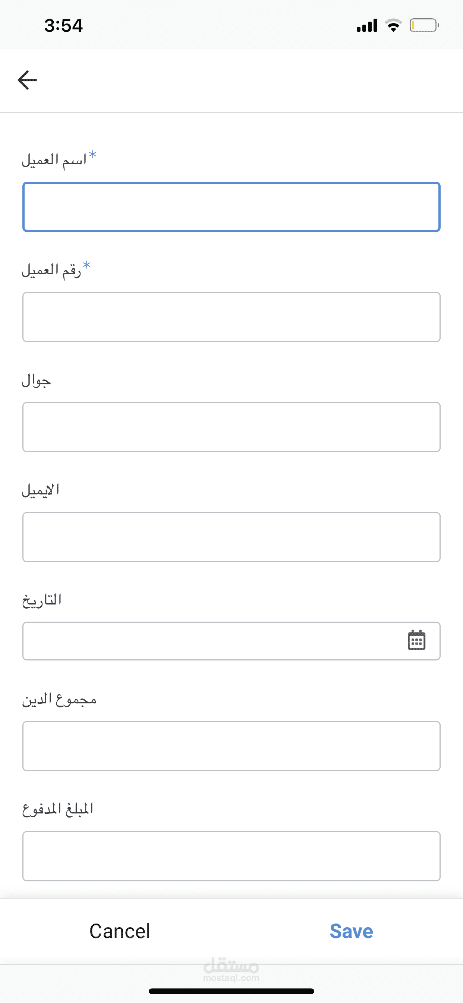
Task: Click the مجموع الدين label text
Action: tap(59, 700)
